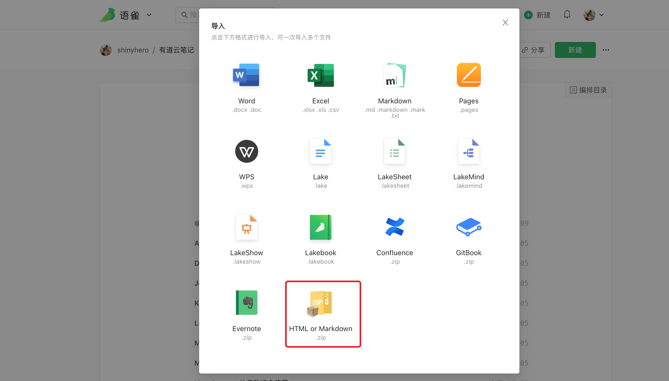Select LakeShow presentation import icon
The image size is (669, 381).
(x=246, y=227)
